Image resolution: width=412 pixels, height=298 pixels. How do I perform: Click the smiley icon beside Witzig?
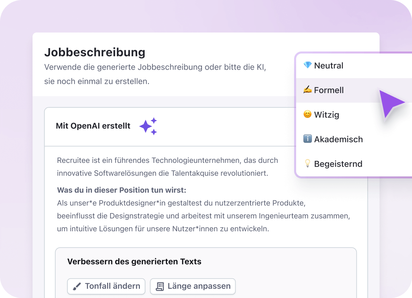click(x=307, y=114)
